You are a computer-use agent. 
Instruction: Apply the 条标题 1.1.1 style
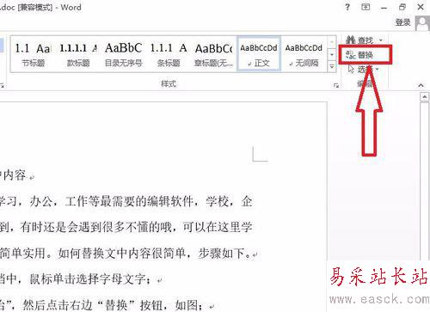coord(169,54)
